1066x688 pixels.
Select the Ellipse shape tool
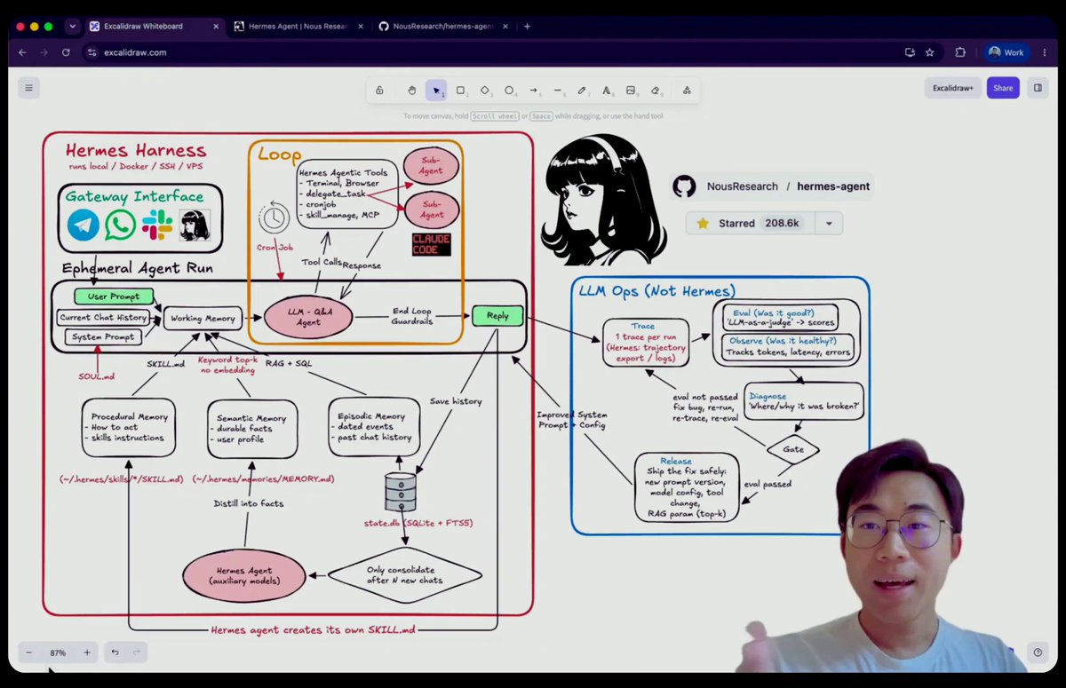click(x=509, y=90)
